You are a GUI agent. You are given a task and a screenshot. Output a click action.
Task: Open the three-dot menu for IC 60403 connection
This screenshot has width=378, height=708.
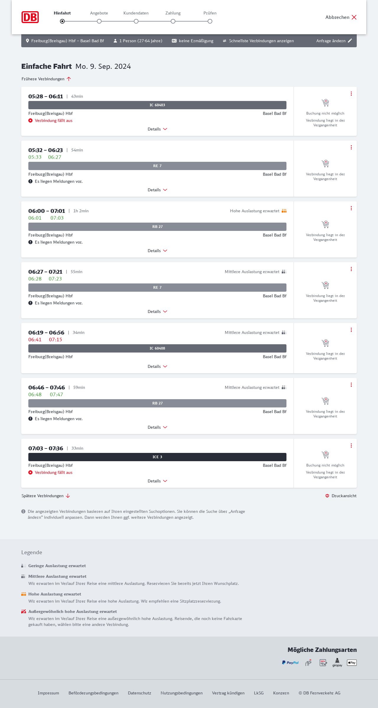pos(351,94)
